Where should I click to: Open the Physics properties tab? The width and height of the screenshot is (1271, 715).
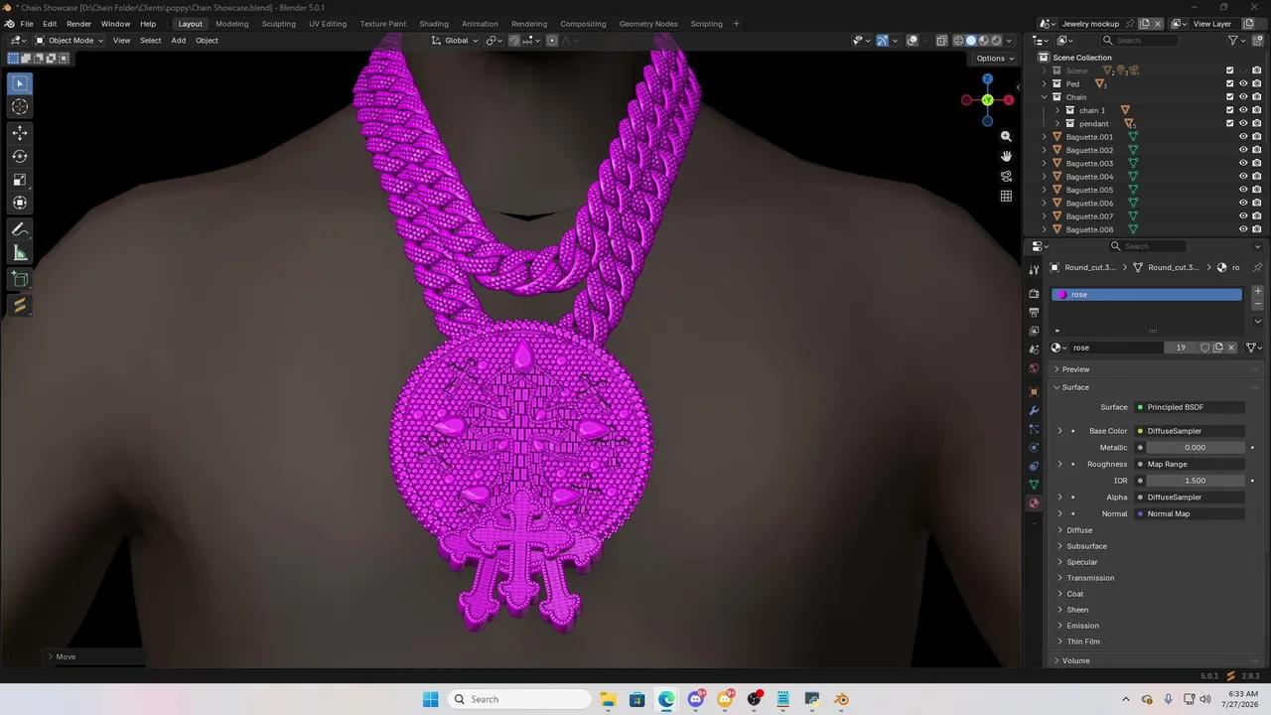(1034, 447)
